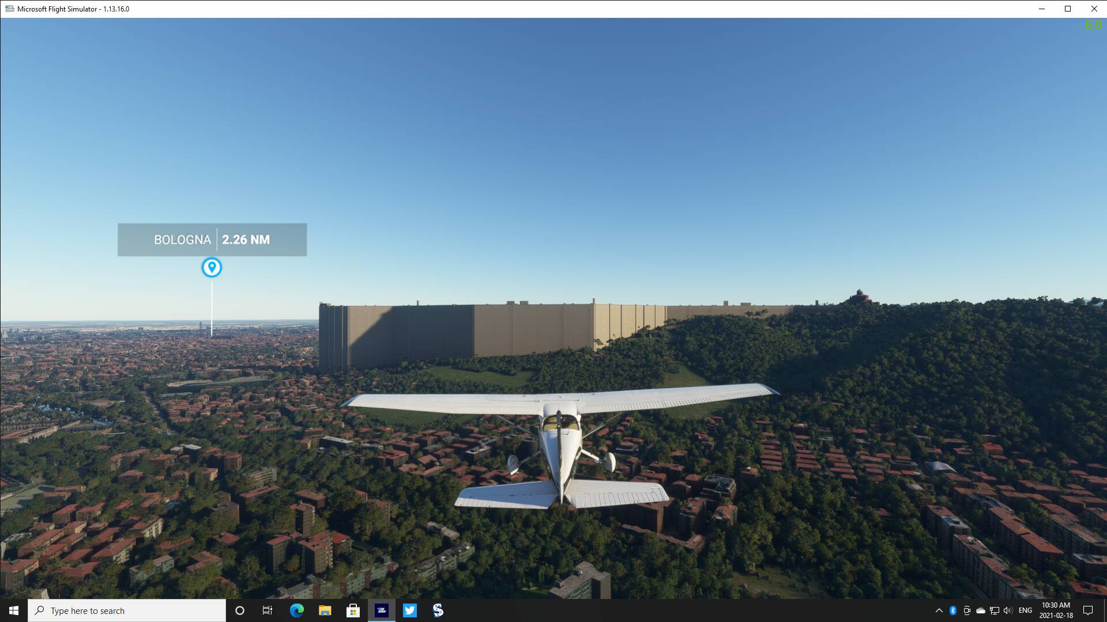Click the Bologna waypoint marker icon
Screen dimensions: 1107x622
[x=212, y=267]
